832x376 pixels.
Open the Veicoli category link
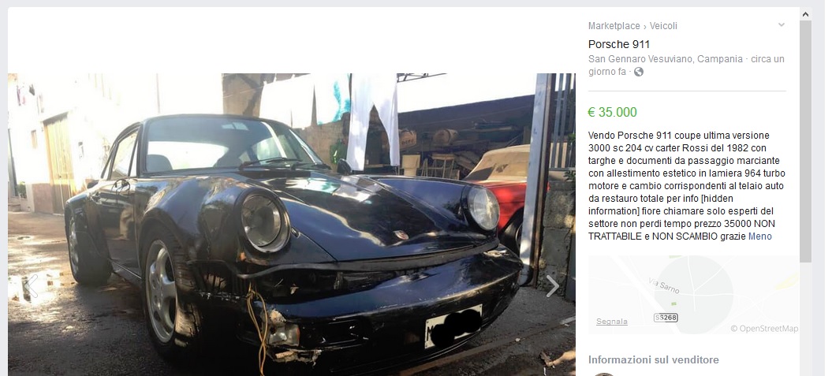pos(663,26)
